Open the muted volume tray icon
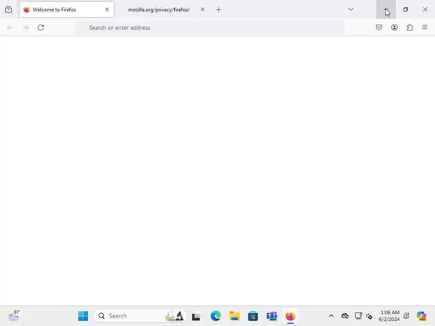435x326 pixels. click(x=369, y=316)
